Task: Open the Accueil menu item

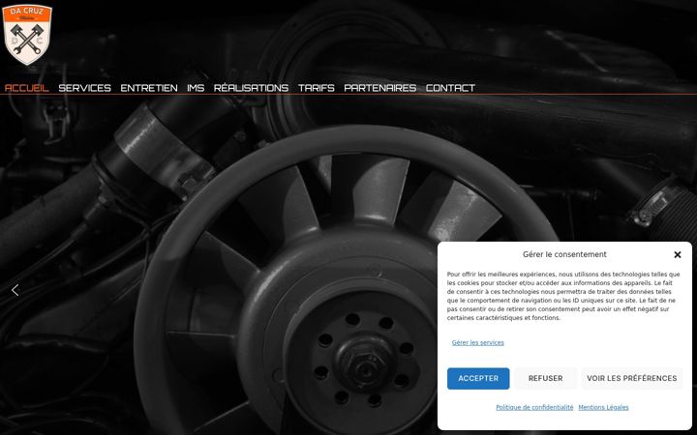Action: [27, 88]
